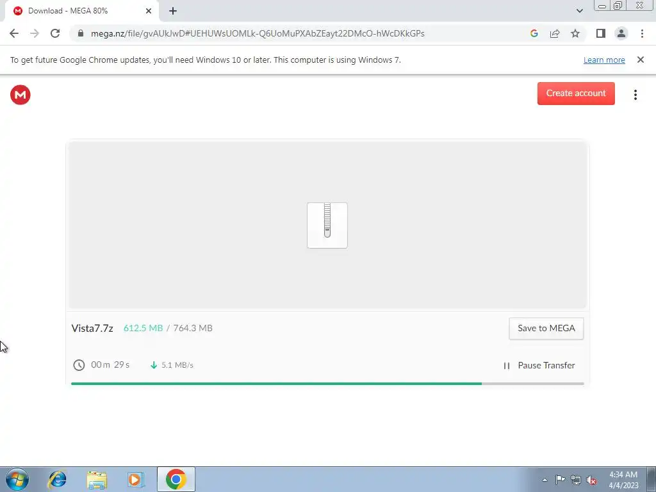The image size is (656, 492).
Task: Click the Chrome taskbar icon
Action: [x=176, y=479]
